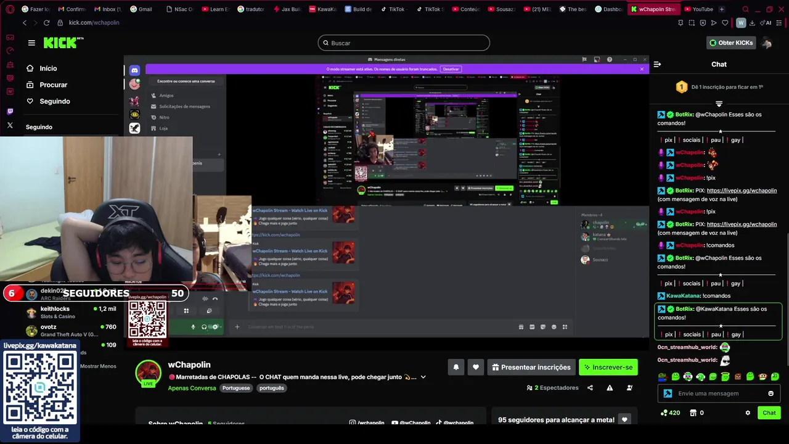Click the Kick logo

[x=63, y=43]
